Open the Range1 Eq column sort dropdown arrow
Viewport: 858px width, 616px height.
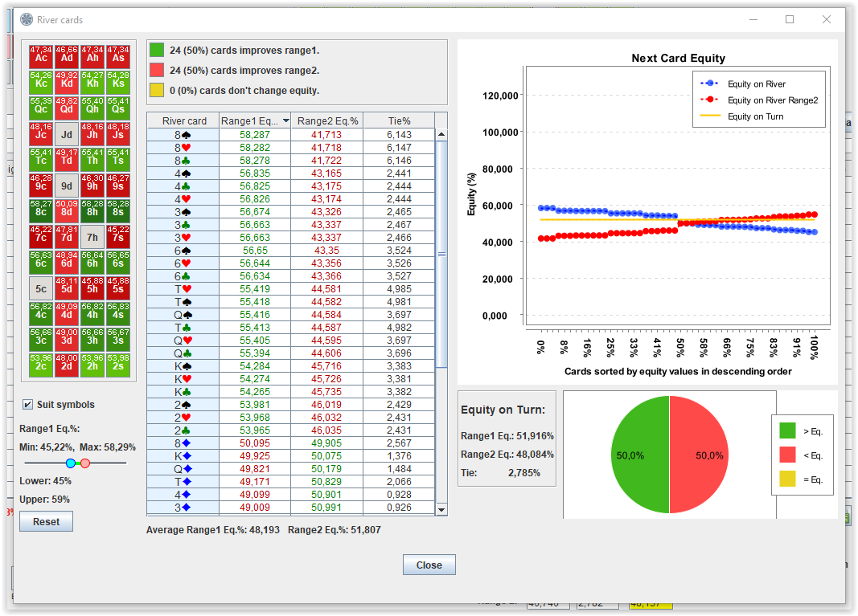click(x=285, y=120)
